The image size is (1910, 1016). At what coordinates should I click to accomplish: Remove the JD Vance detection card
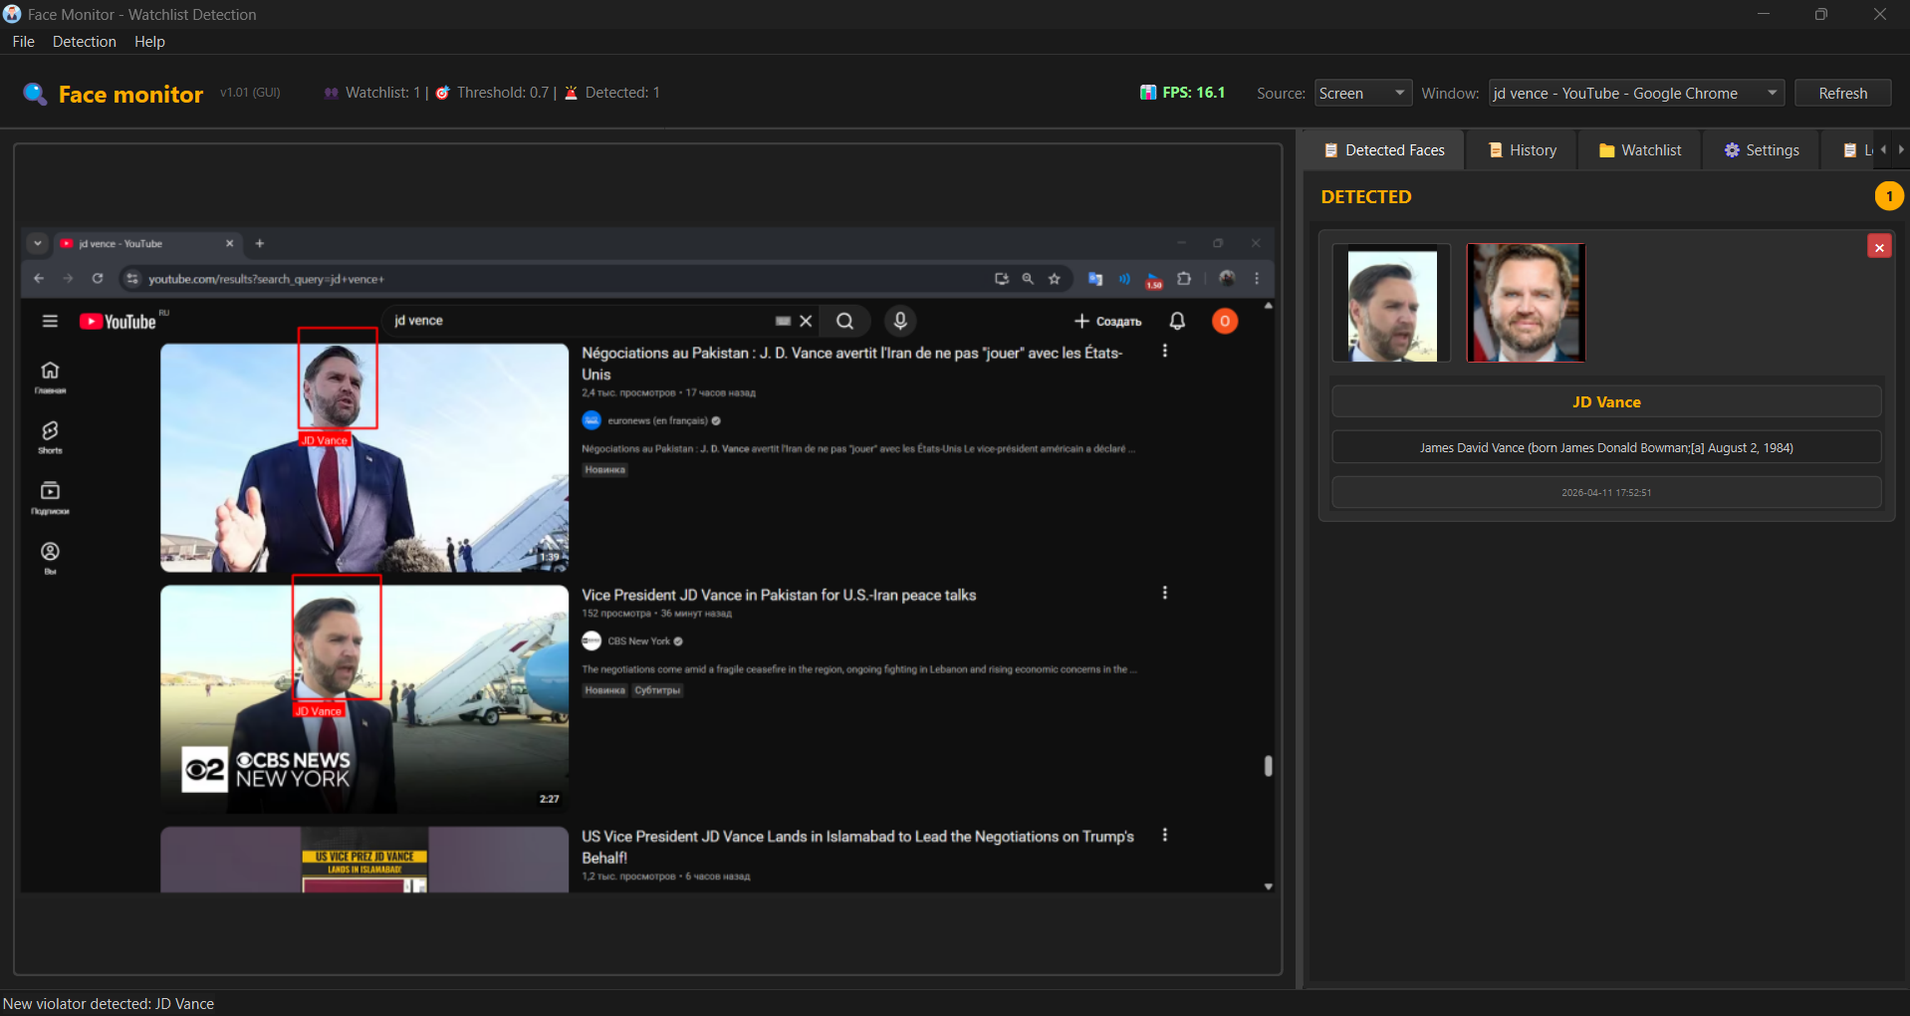(x=1879, y=247)
